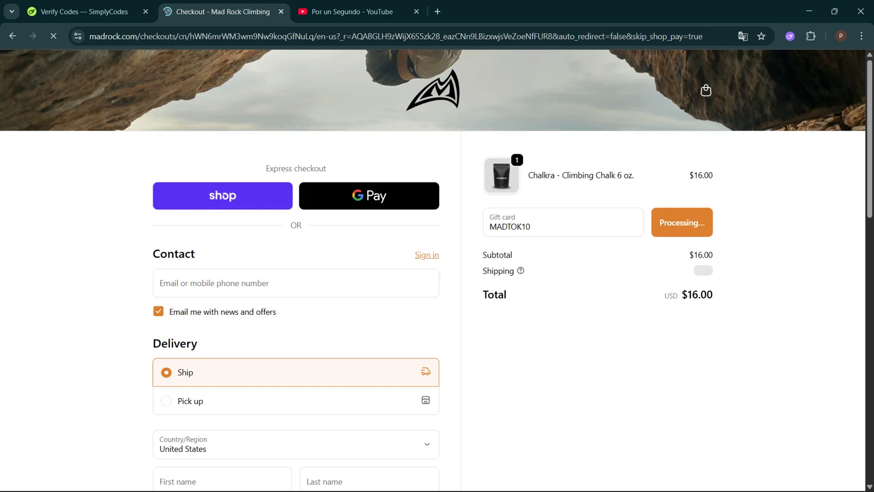Restore down the browser window

[x=834, y=12]
